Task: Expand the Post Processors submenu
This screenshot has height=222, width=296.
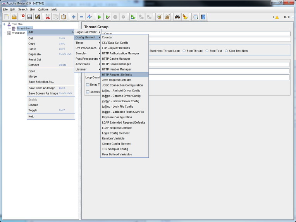Action: 88,59
